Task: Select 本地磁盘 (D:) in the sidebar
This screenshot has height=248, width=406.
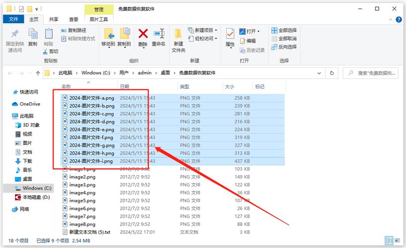Action: click(x=33, y=197)
